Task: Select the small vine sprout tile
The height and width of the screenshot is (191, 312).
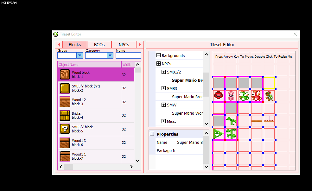Action: [x=231, y=121]
